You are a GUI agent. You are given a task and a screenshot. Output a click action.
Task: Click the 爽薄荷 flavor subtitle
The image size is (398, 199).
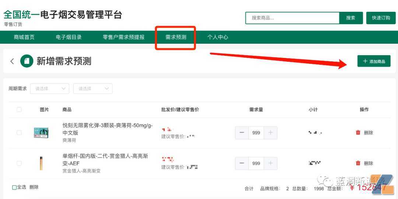[69, 140]
